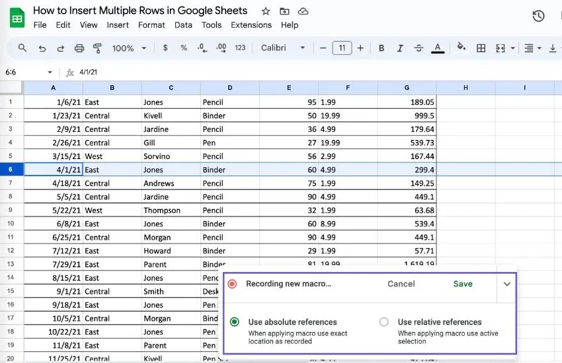Open vertical align options
This screenshot has height=363, width=562.
pos(553,48)
